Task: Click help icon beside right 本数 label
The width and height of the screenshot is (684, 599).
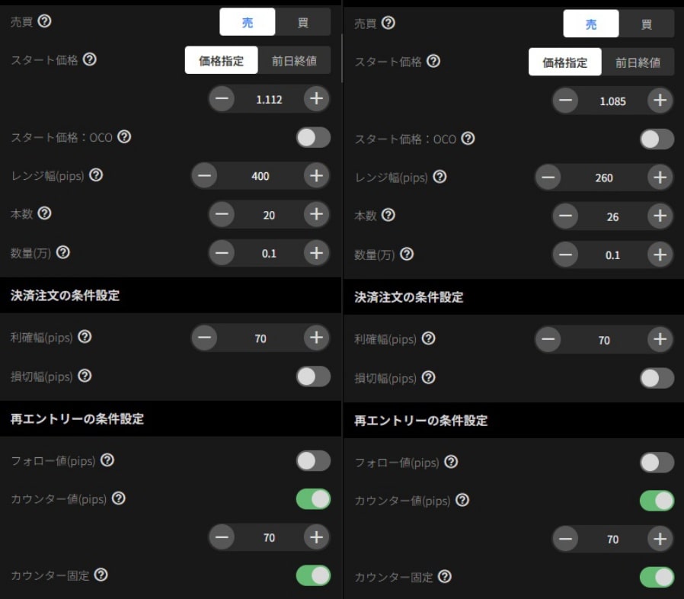Action: 388,215
